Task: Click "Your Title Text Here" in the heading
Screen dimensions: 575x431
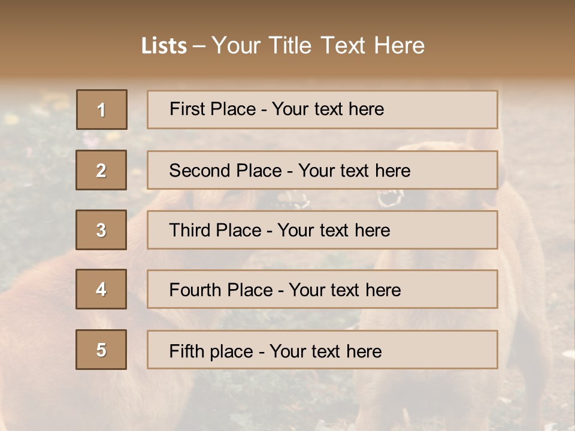Action: 318,45
